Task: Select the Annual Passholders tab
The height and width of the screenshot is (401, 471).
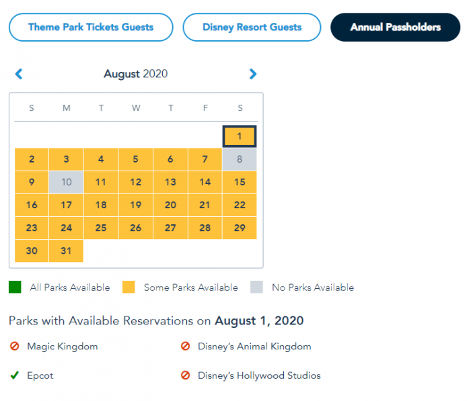Action: (396, 28)
